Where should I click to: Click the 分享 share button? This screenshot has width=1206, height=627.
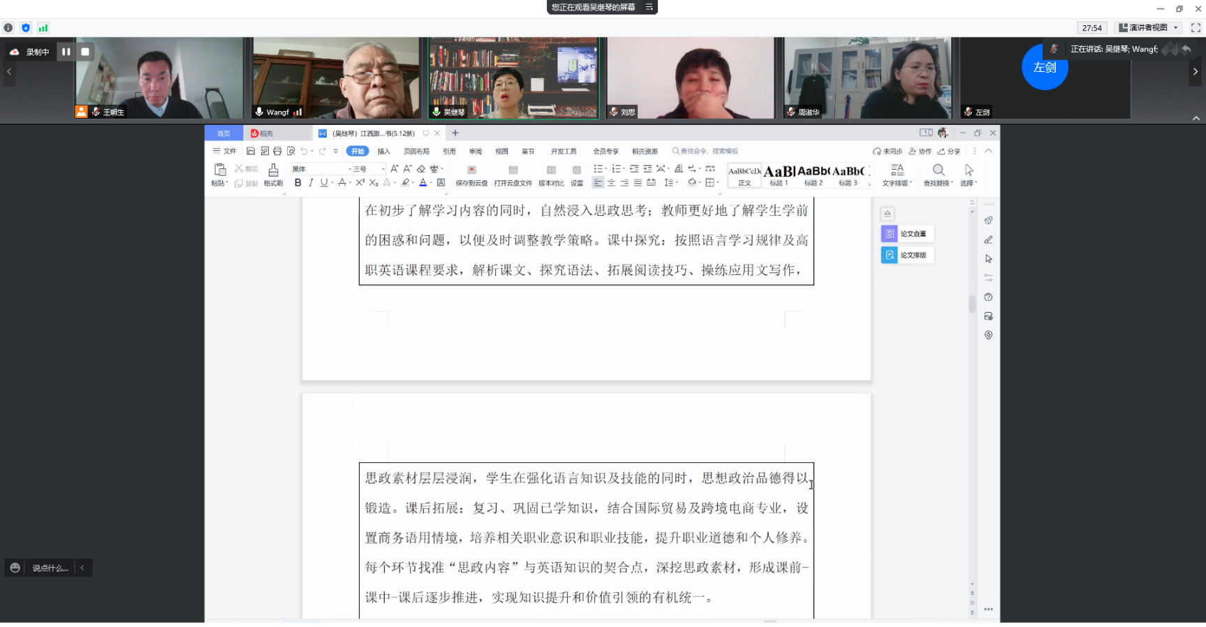point(949,152)
